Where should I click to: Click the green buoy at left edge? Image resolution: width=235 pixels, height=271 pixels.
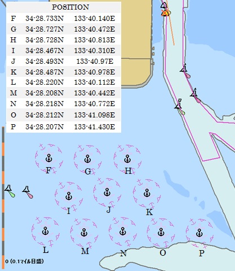tap(10, 191)
